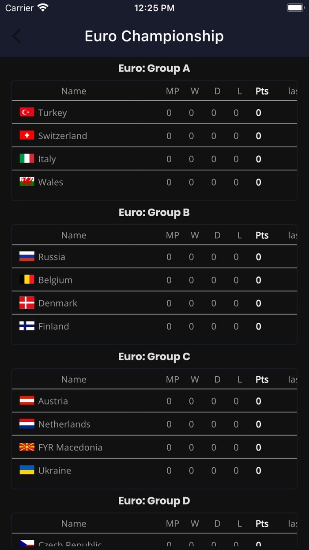Tap the Euro: Group B heading
Image resolution: width=309 pixels, height=550 pixels.
pos(154,212)
